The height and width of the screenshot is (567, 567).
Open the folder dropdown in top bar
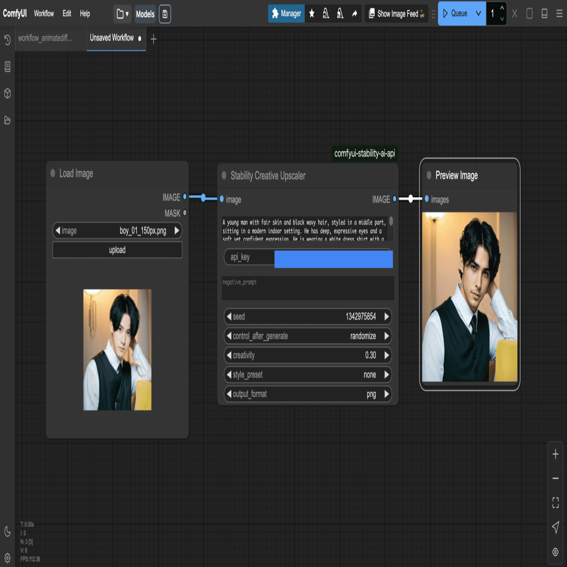pyautogui.click(x=122, y=14)
